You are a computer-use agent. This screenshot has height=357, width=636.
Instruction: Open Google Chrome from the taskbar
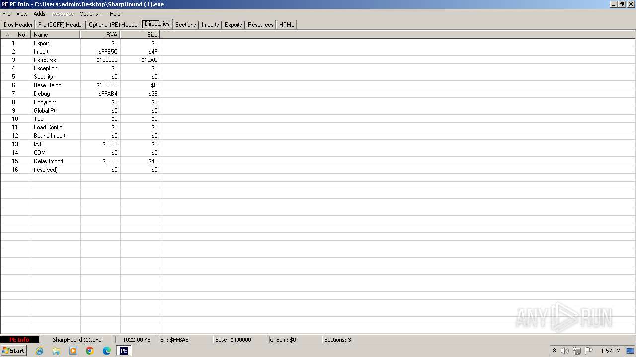pos(90,351)
